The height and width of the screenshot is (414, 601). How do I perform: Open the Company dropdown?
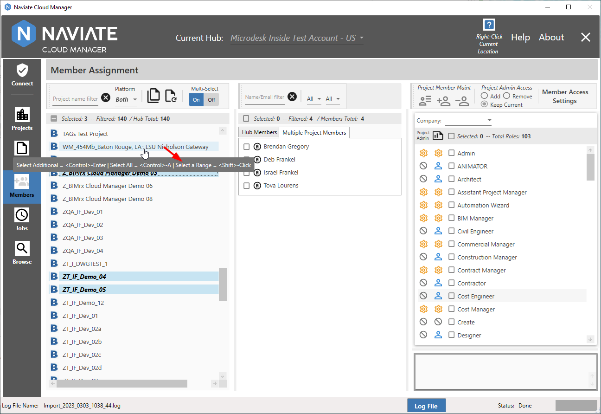pyautogui.click(x=468, y=121)
